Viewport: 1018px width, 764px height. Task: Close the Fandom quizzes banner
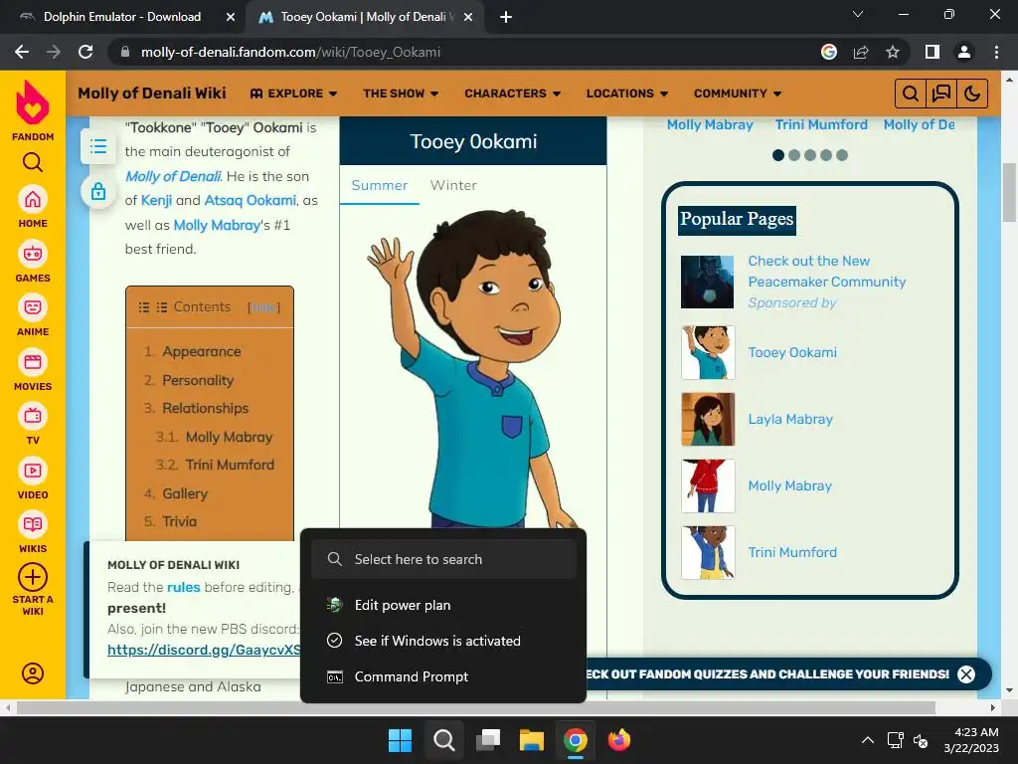click(x=966, y=674)
